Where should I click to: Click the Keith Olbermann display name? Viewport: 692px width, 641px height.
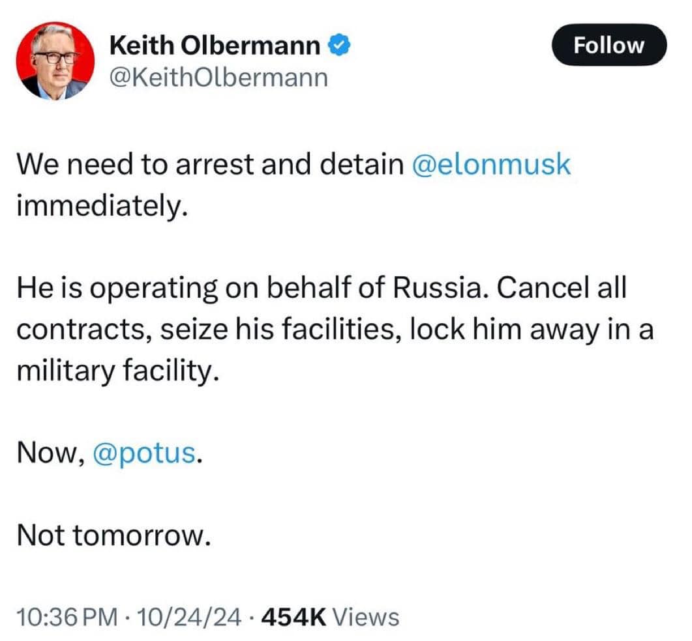tap(215, 46)
